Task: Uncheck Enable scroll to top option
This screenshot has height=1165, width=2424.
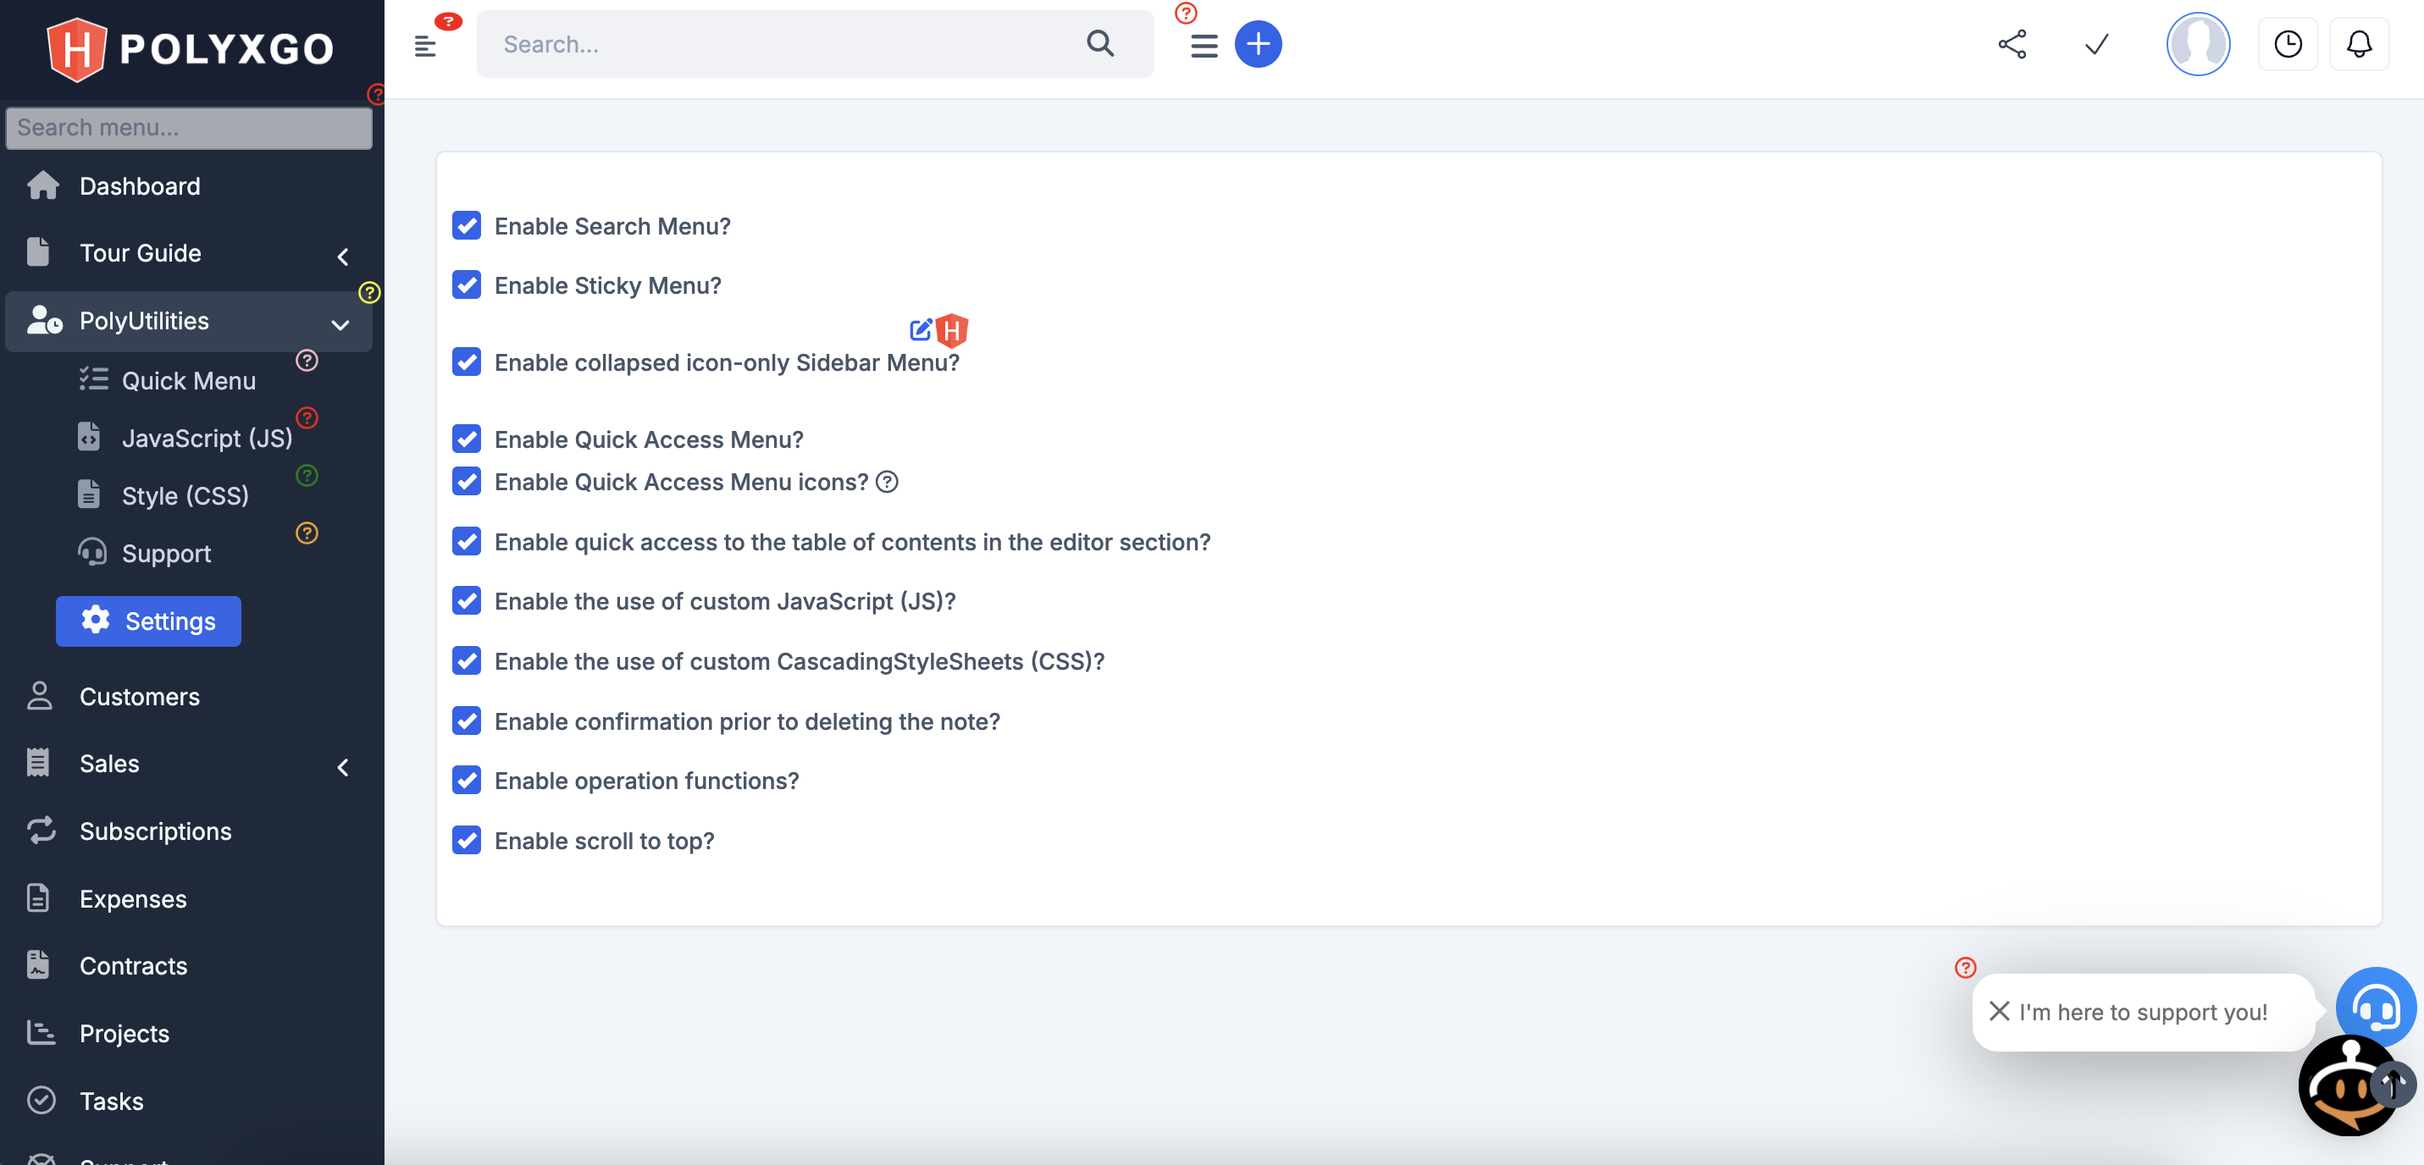Action: click(x=467, y=842)
